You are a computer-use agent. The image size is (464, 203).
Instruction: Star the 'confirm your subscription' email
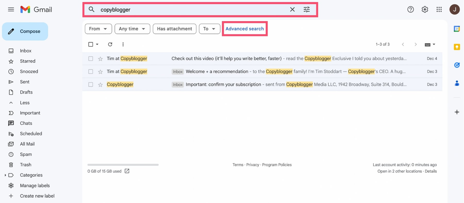100,84
